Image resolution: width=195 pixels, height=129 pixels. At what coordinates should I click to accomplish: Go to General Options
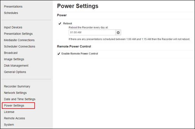point(15,72)
